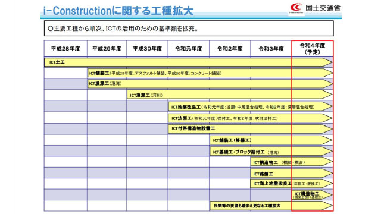This screenshot has width=381, height=214.
Task: Click the ICT土工 bar label
Action: [57, 62]
